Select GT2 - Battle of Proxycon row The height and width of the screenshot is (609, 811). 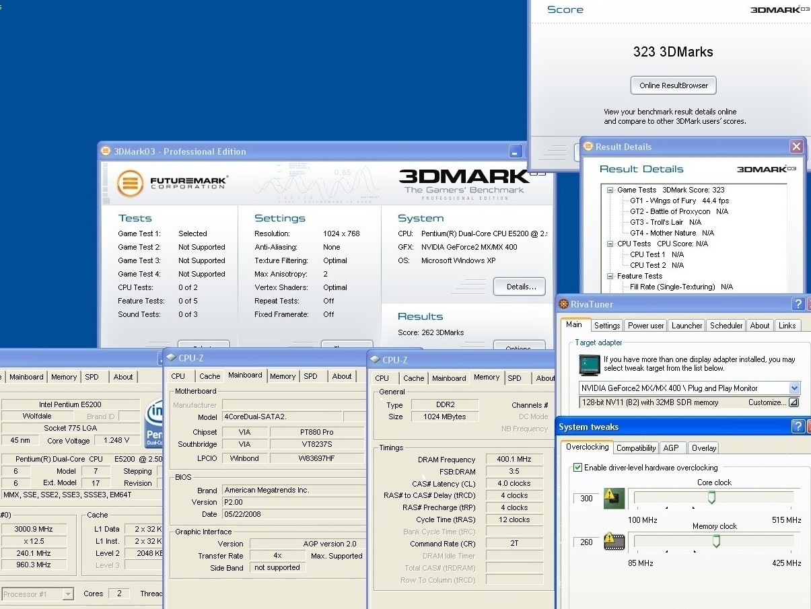(679, 211)
